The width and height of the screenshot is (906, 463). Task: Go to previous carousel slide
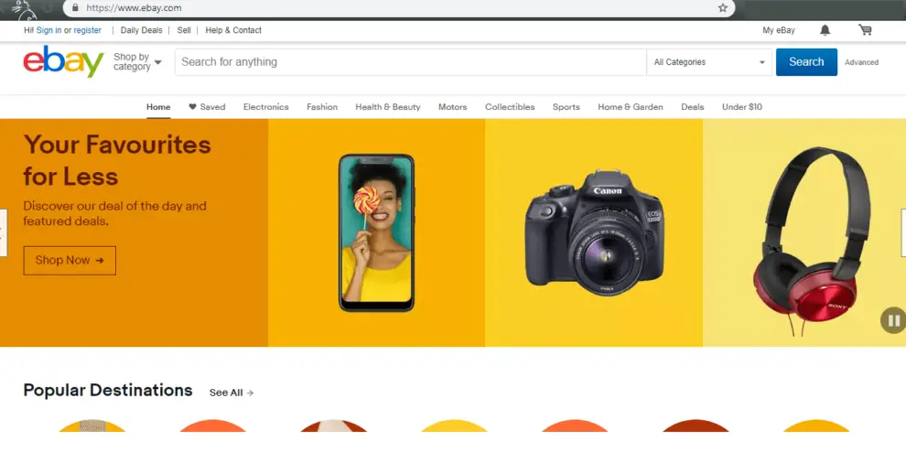coord(3,232)
